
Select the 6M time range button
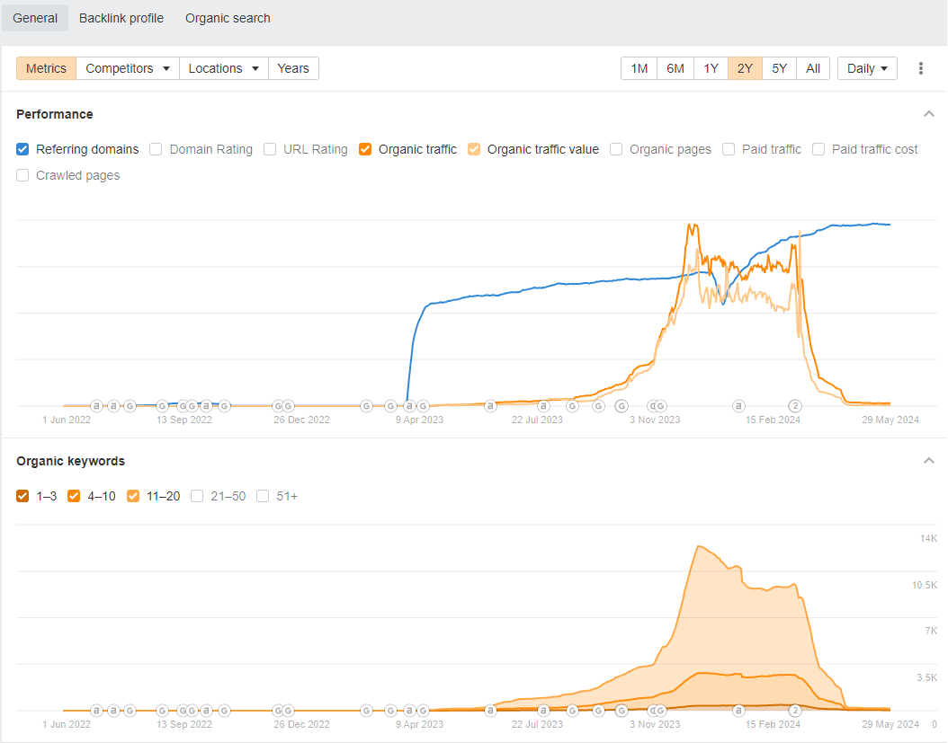coord(675,68)
